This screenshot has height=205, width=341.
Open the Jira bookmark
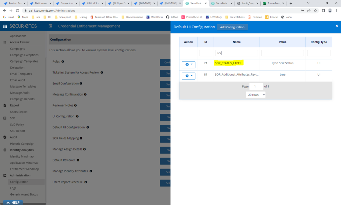coord(36,17)
